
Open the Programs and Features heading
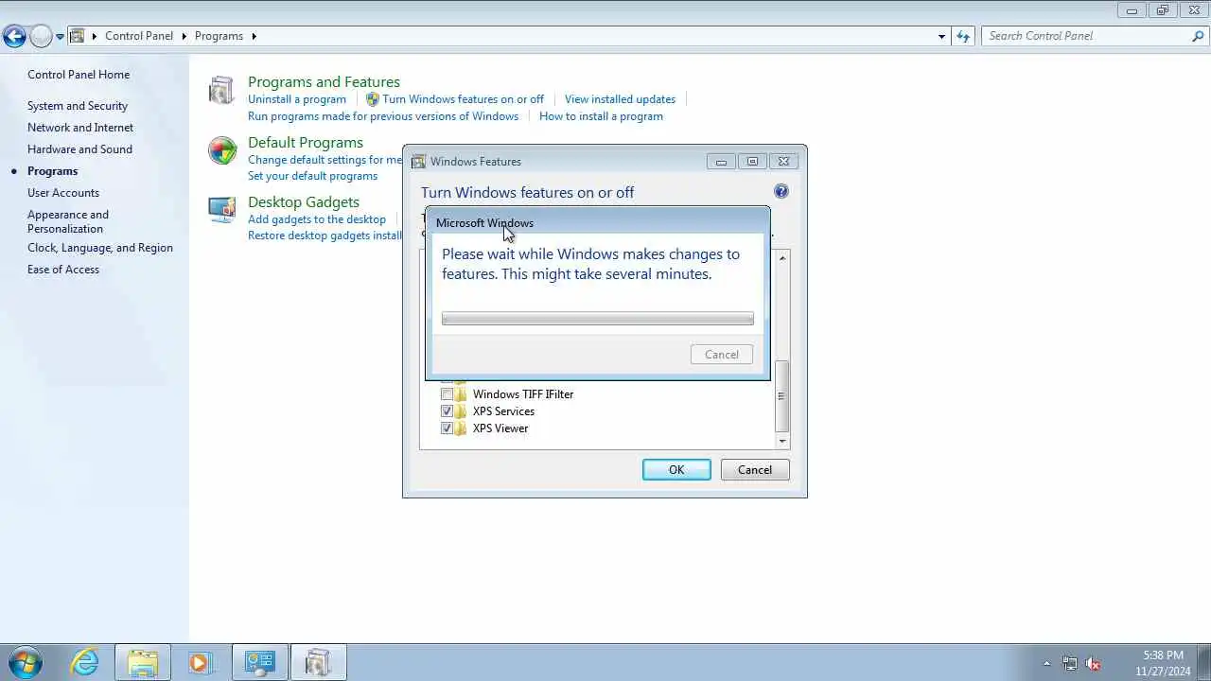pos(324,82)
